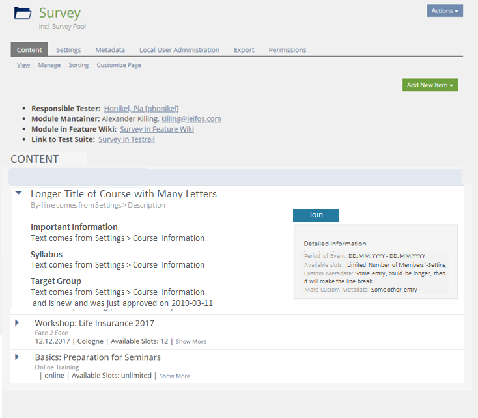Switch to the Settings tab
Viewport: 478px width, 418px height.
(68, 50)
